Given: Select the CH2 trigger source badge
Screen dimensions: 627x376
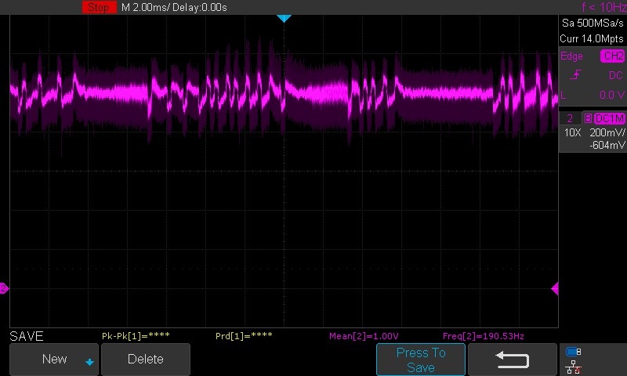Looking at the screenshot, I should (612, 56).
